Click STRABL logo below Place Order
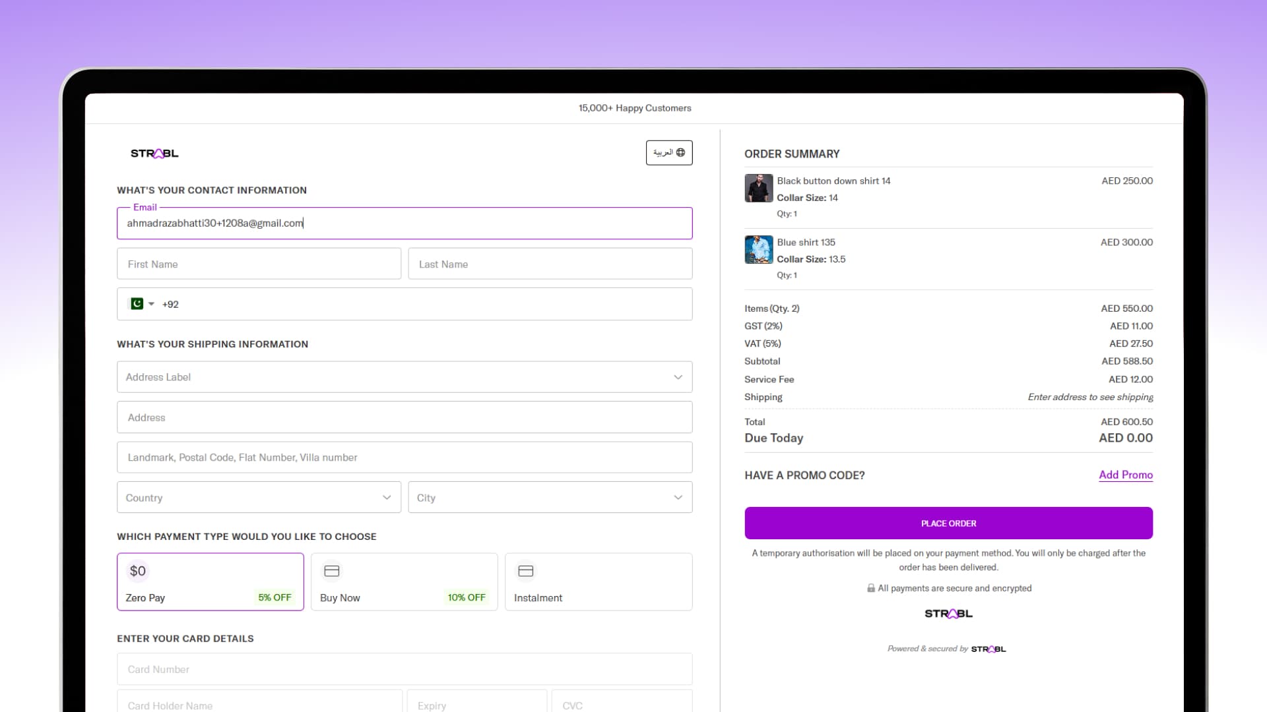 948,614
